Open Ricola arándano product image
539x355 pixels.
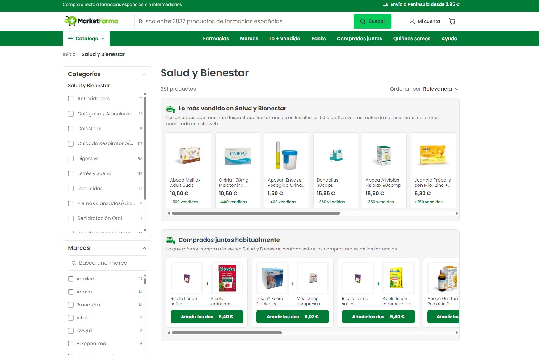(x=227, y=278)
